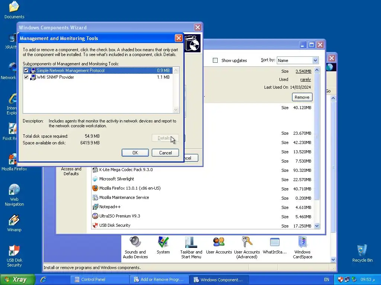This screenshot has width=381, height=285.
Task: Open User Accounts (Advanced) key icon
Action: [247, 242]
